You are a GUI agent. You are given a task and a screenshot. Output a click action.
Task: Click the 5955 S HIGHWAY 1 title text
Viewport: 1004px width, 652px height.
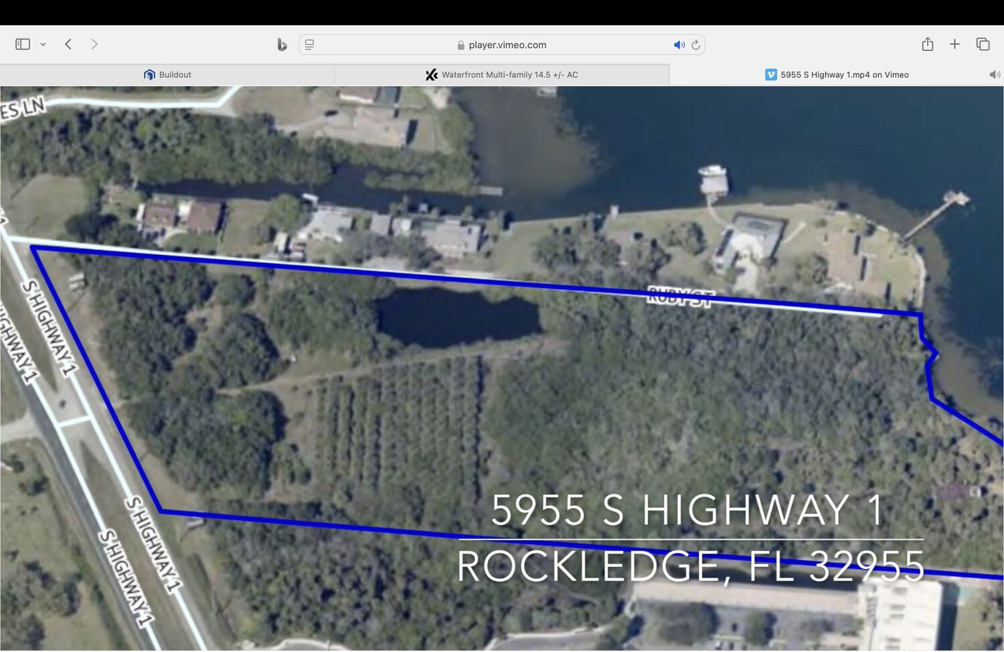click(x=687, y=511)
